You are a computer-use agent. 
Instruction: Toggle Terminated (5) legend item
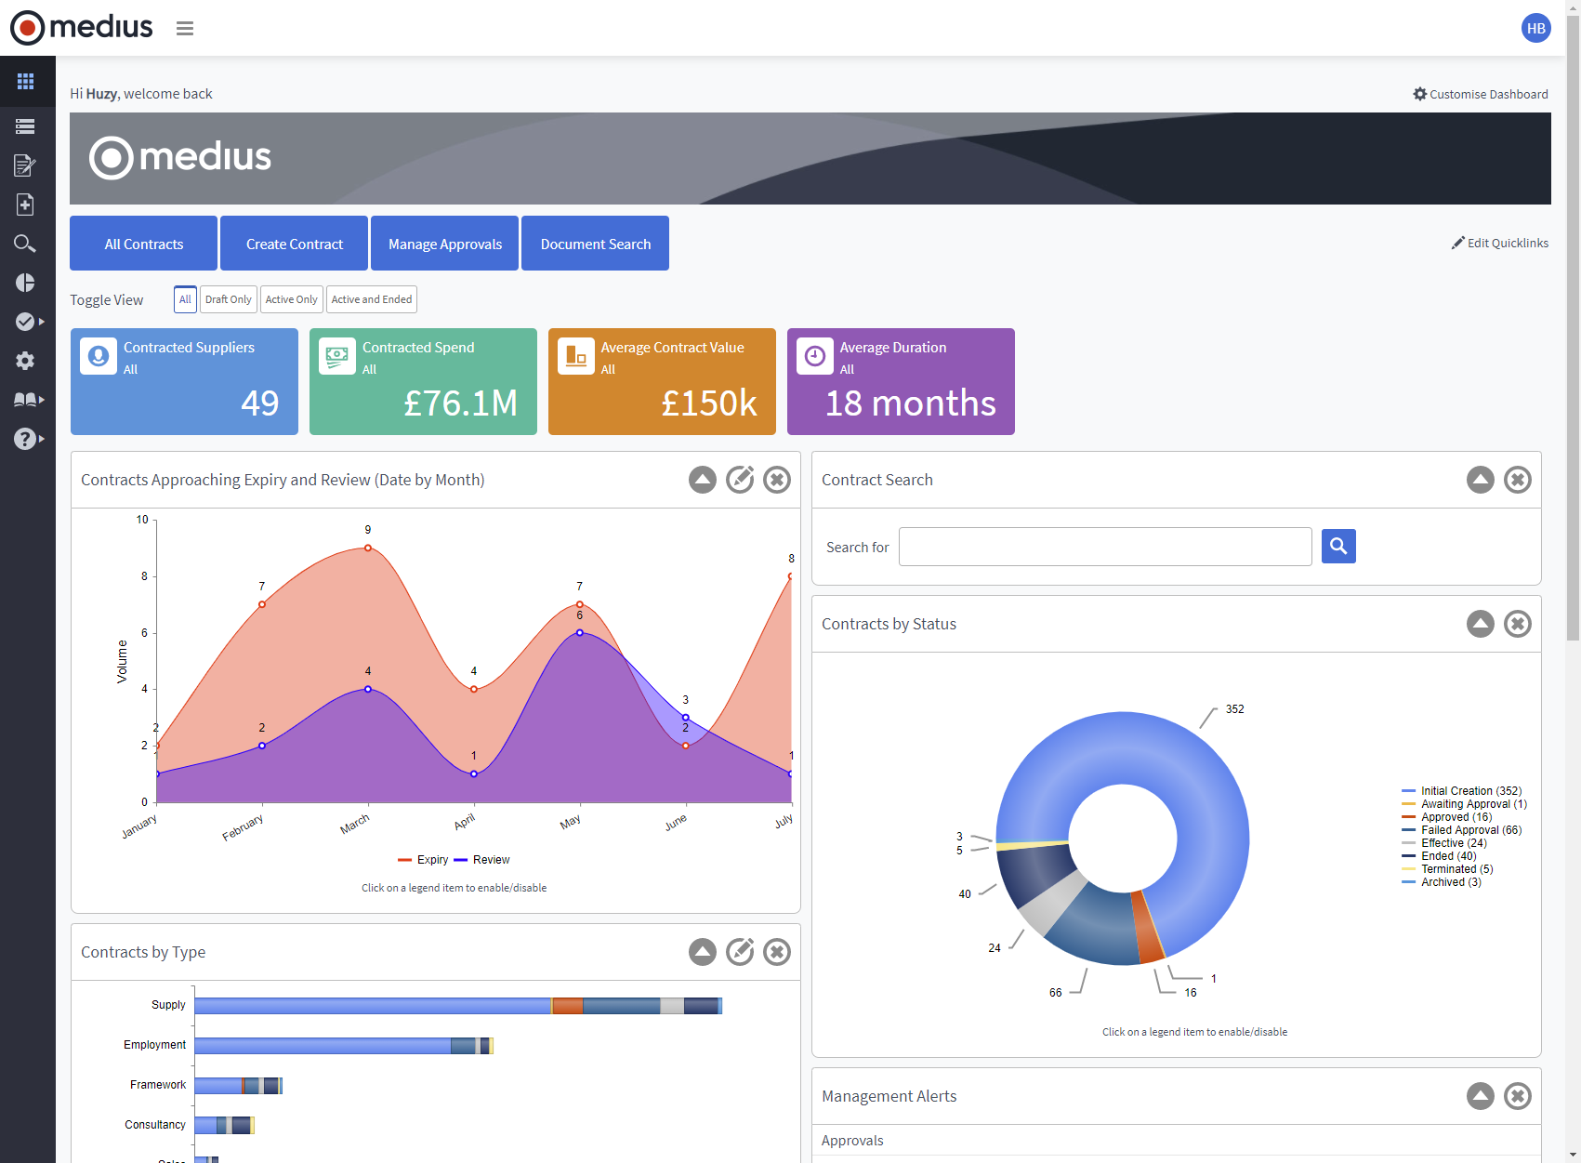pyautogui.click(x=1448, y=869)
